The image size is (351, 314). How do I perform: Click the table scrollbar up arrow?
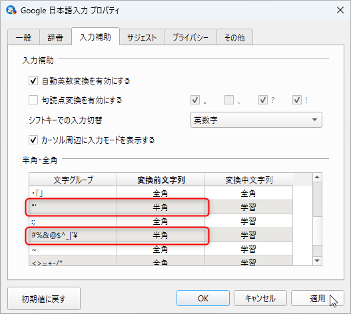click(317, 178)
